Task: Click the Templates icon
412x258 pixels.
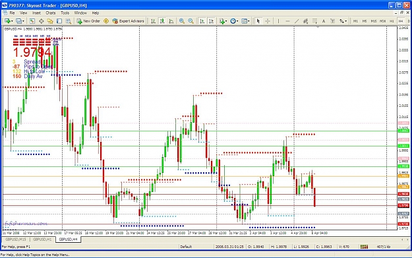Action: (x=244, y=21)
